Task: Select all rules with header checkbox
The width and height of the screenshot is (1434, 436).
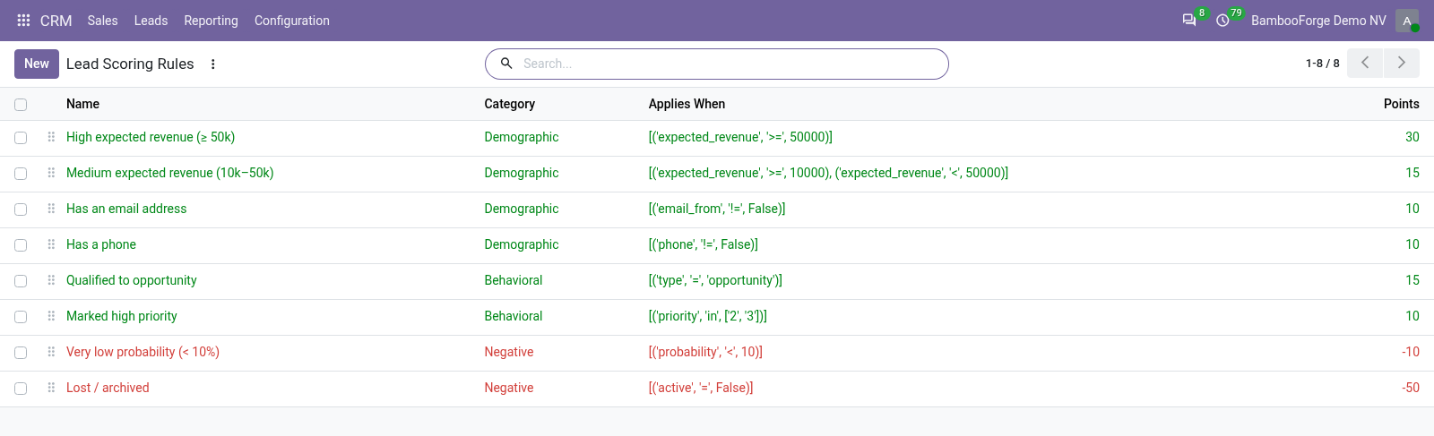Action: click(21, 105)
